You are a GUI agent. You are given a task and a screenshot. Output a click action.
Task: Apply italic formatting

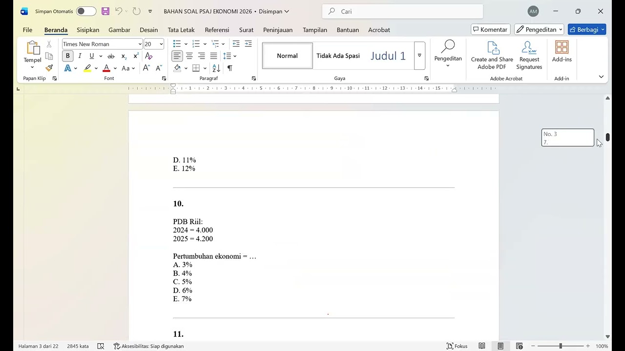80,56
